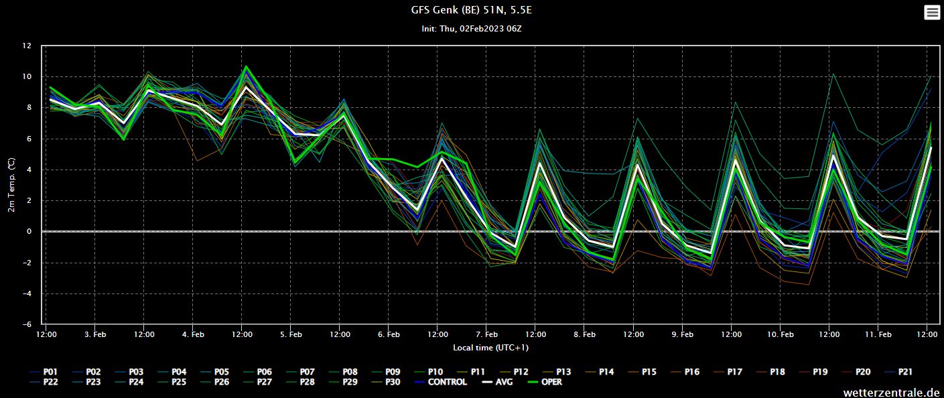Click P21 legend entry
944x398 pixels.
[x=898, y=371]
